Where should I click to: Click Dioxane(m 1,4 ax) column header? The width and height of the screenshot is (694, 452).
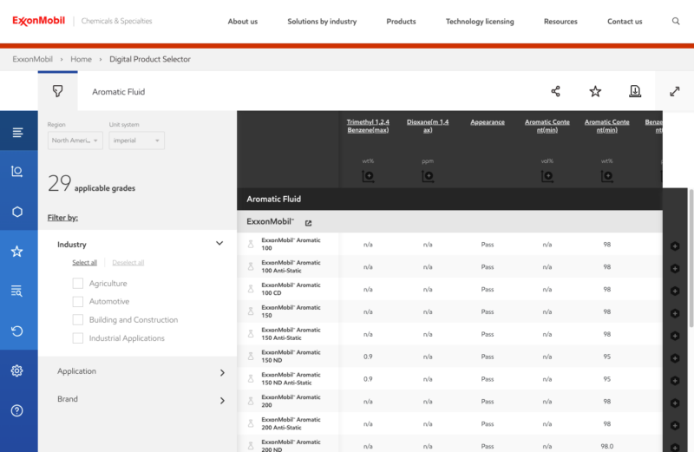(x=428, y=126)
